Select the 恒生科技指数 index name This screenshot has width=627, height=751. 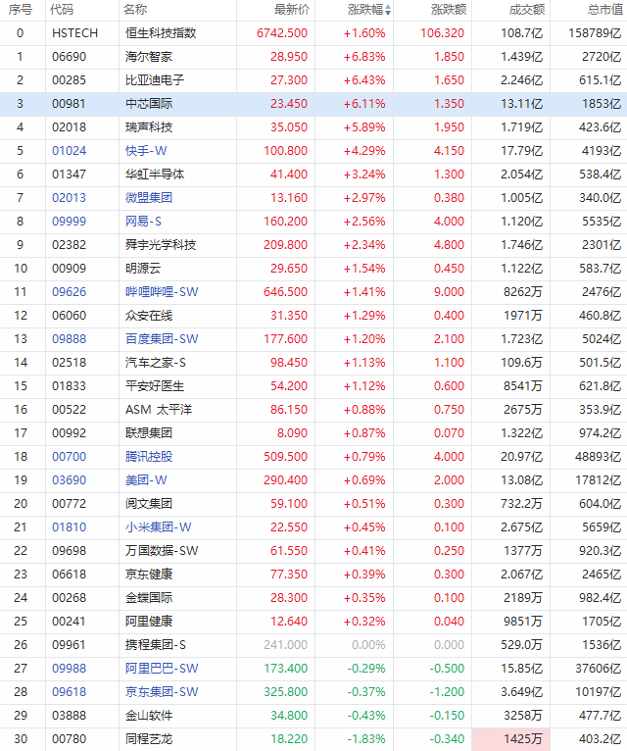point(161,33)
